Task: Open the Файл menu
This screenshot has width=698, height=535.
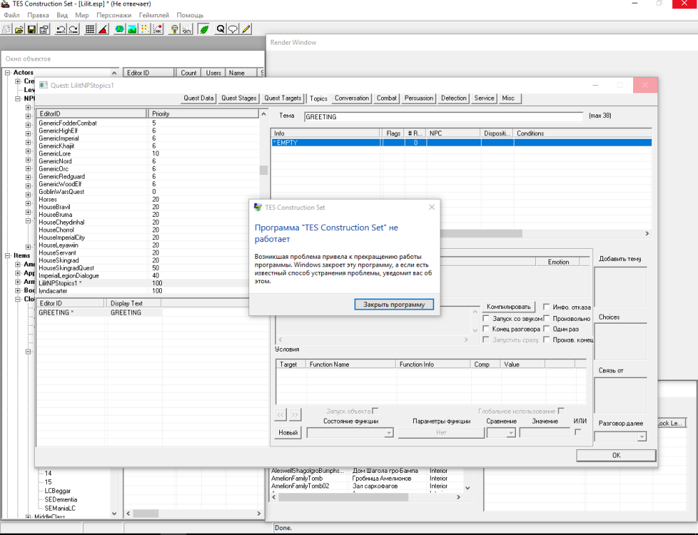Action: click(12, 15)
